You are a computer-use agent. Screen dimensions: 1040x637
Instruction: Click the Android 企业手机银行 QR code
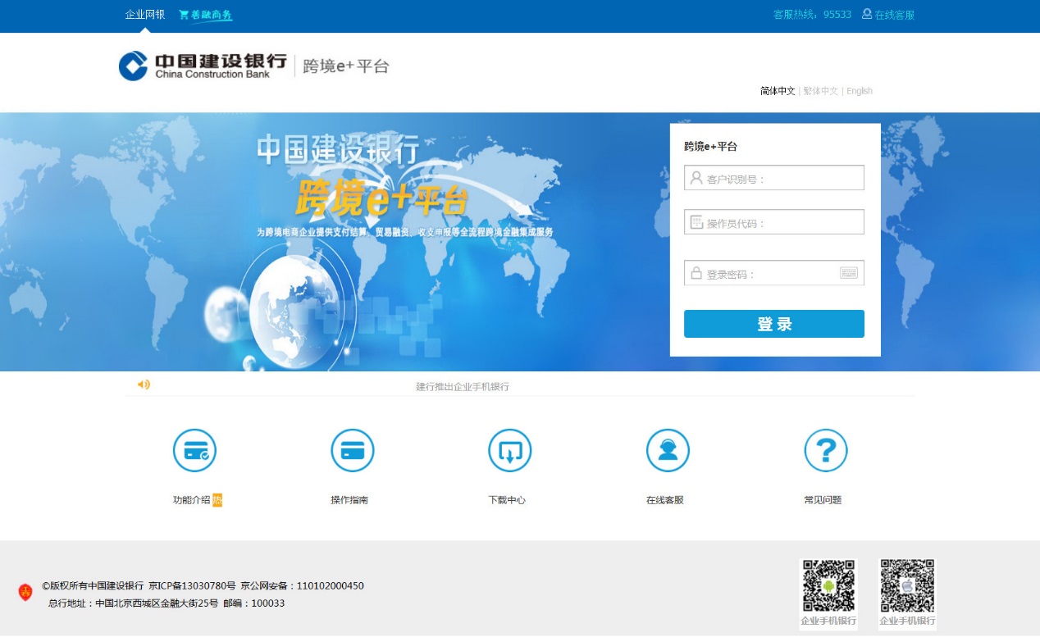[828, 586]
